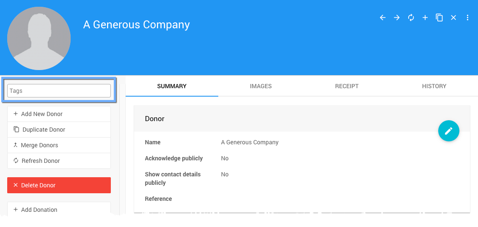
Task: Click the X close icon in the header
Action: pos(453,18)
